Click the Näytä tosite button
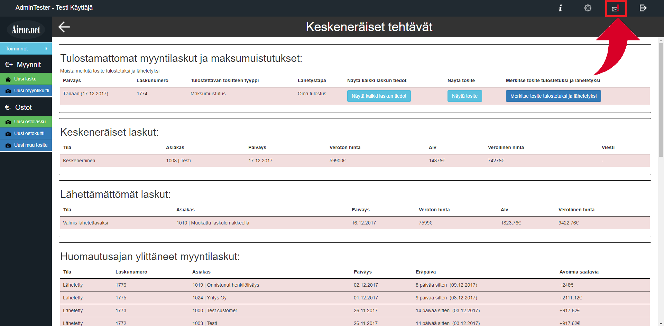Viewport: 664px width, 326px height. click(x=465, y=96)
